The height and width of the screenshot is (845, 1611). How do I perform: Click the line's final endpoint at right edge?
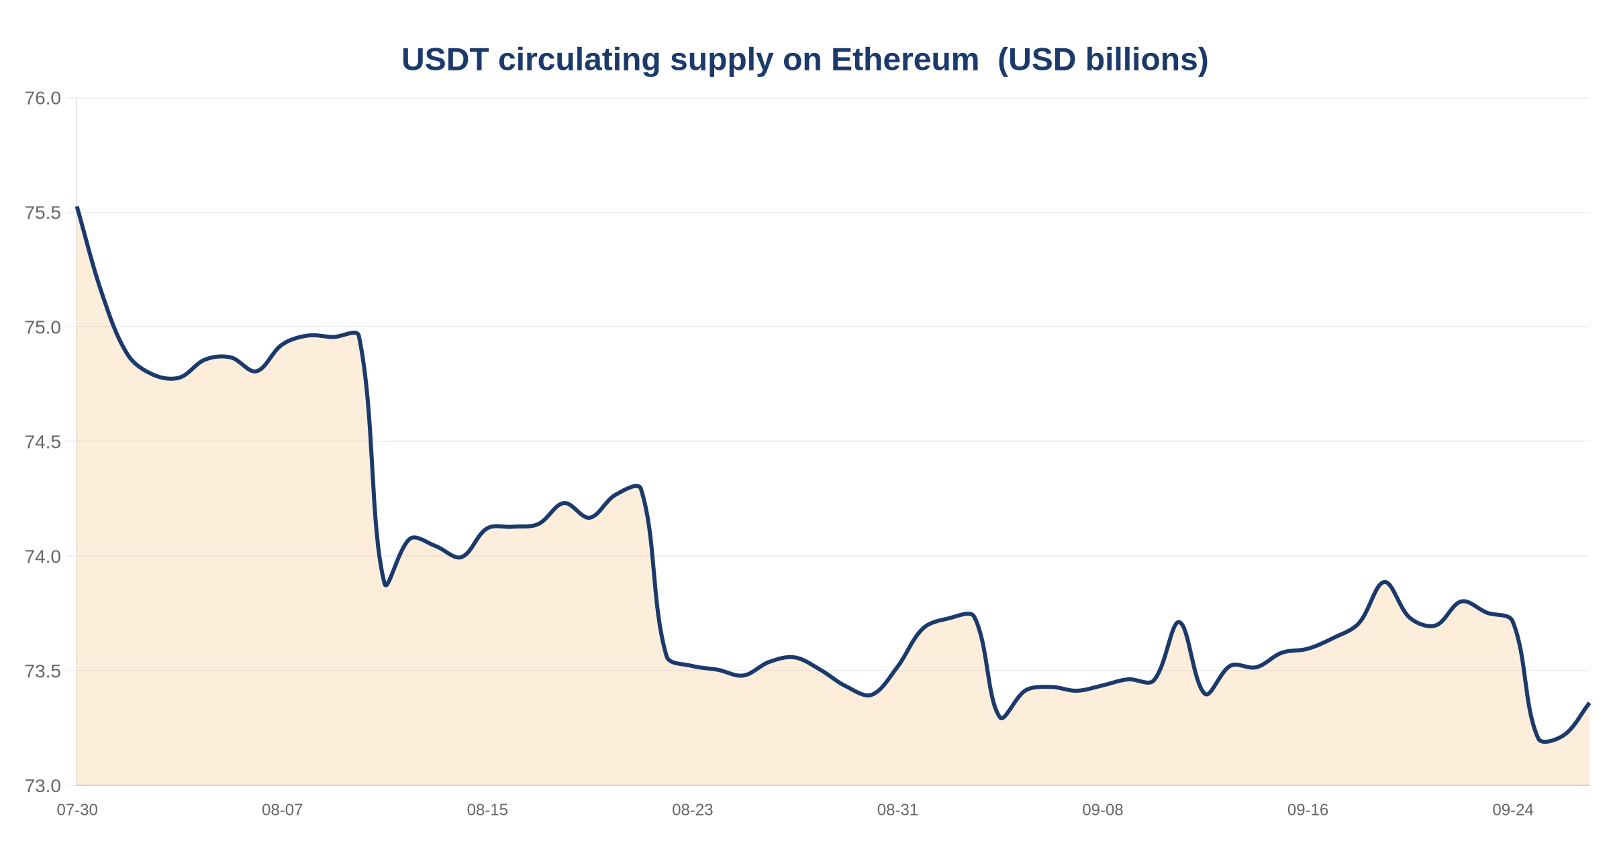(x=1589, y=703)
